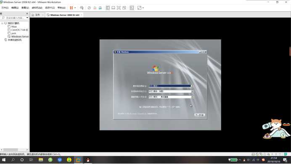
Task: Click the QQ penguin taskbar icon
Action: (88, 160)
